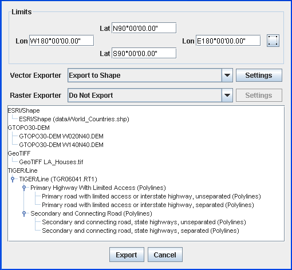The image size is (292, 270).
Task: Cancel the export dialog
Action: pos(165,255)
